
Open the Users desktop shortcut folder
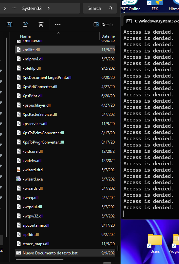[155, 244]
